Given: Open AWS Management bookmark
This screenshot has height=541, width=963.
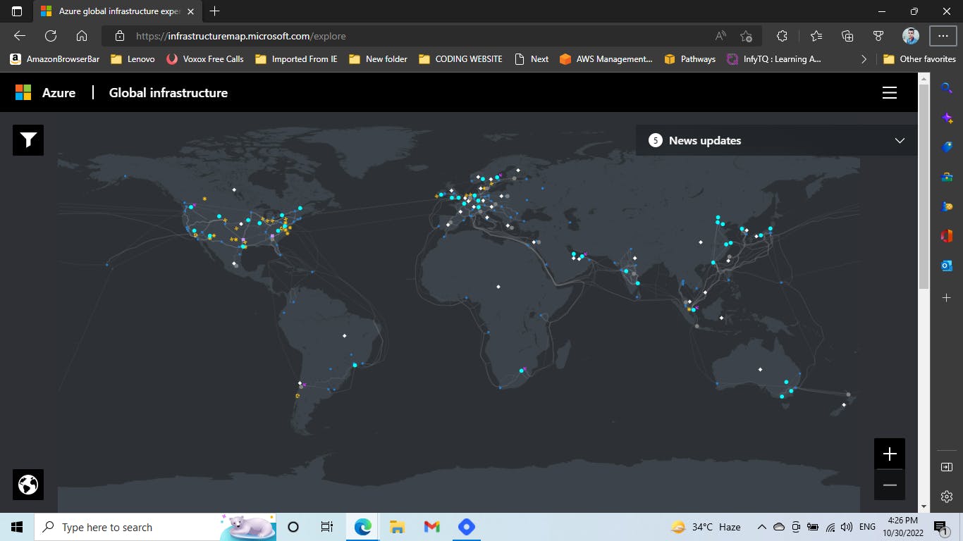Looking at the screenshot, I should (x=606, y=59).
